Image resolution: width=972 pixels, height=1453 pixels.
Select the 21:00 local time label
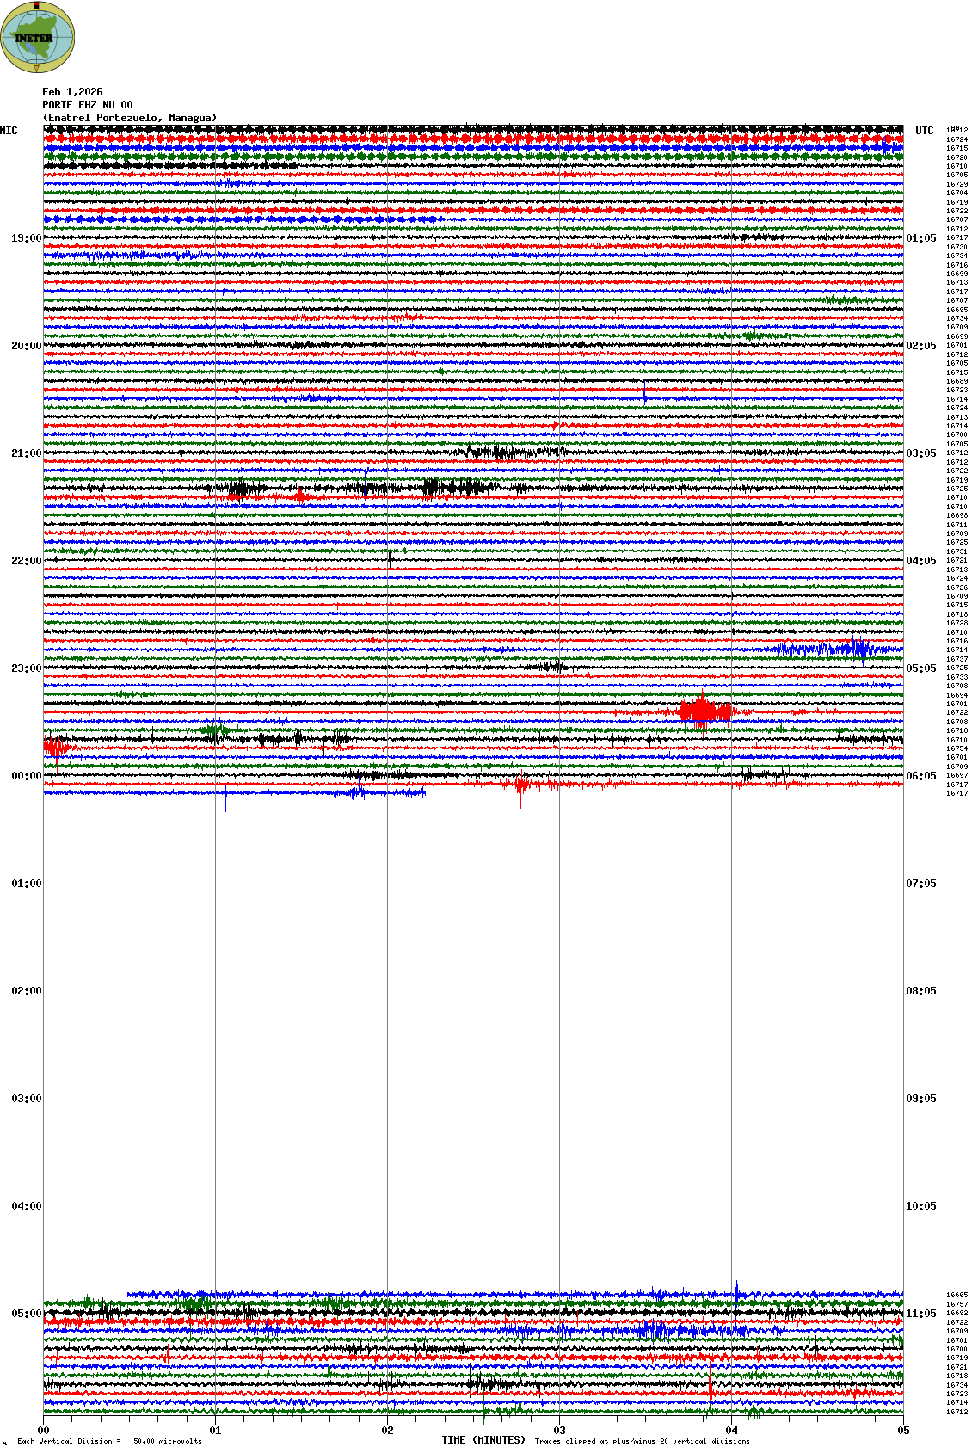pyautogui.click(x=26, y=453)
